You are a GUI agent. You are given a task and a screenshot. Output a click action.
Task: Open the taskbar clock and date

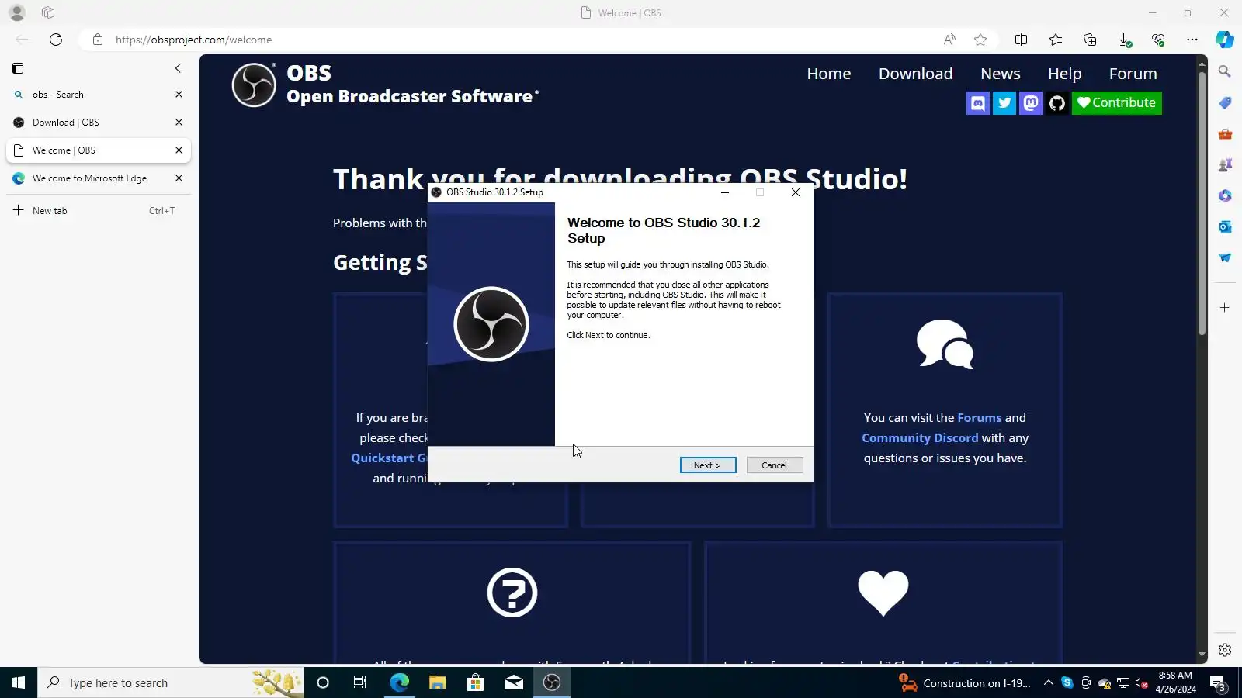coord(1175,682)
